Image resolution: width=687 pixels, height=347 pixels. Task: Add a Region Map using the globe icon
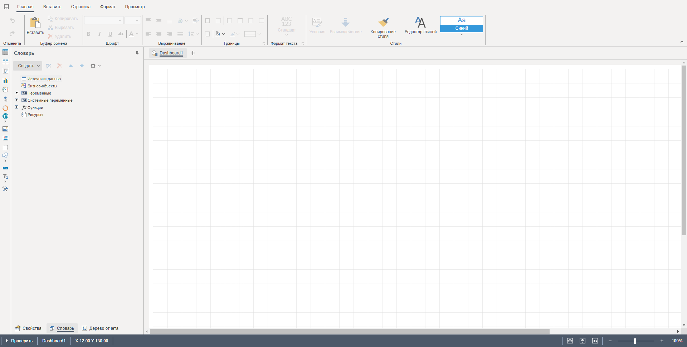click(5, 116)
